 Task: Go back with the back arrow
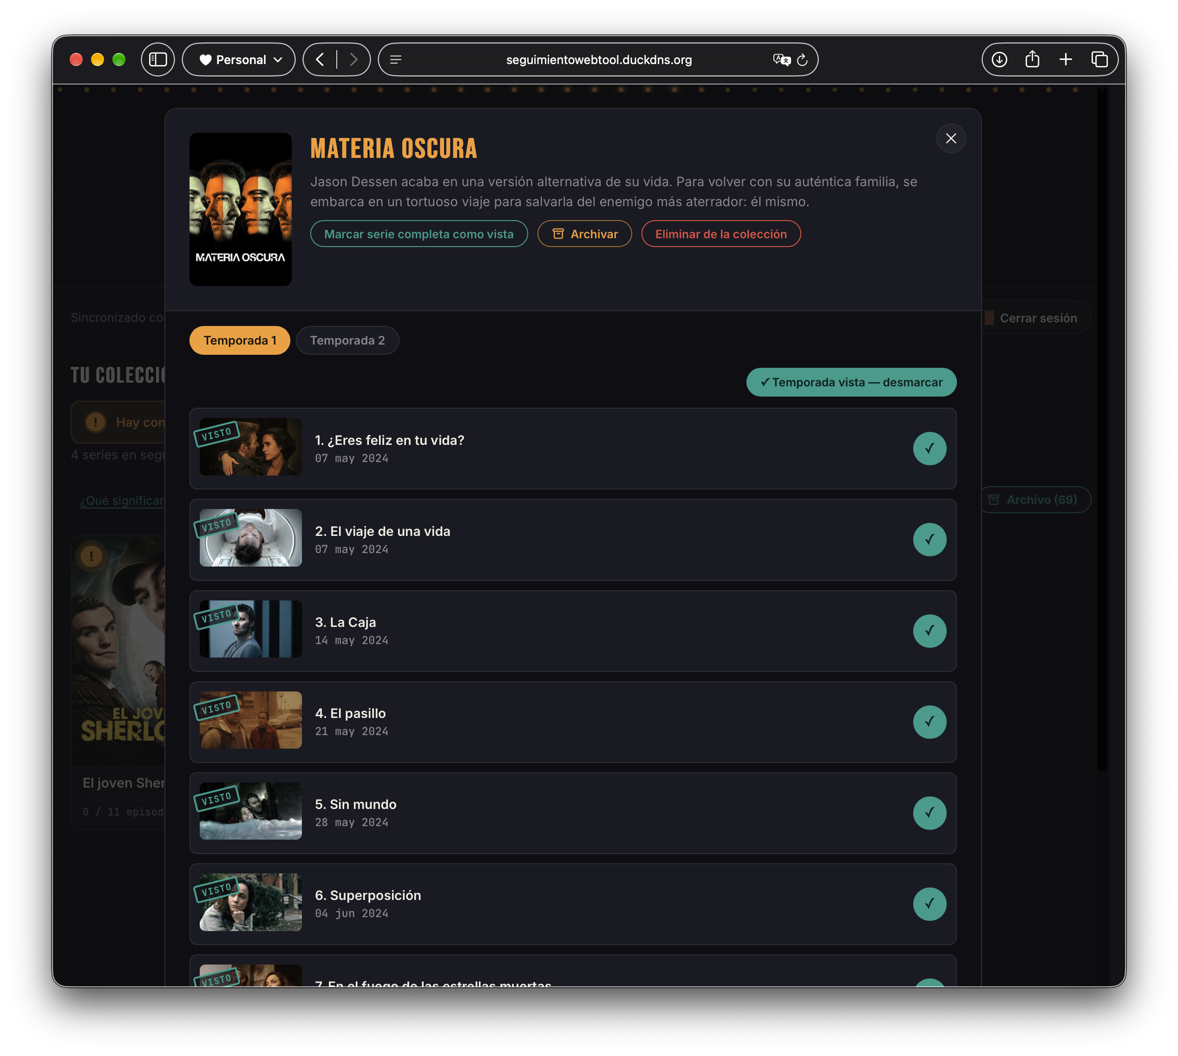pyautogui.click(x=320, y=59)
